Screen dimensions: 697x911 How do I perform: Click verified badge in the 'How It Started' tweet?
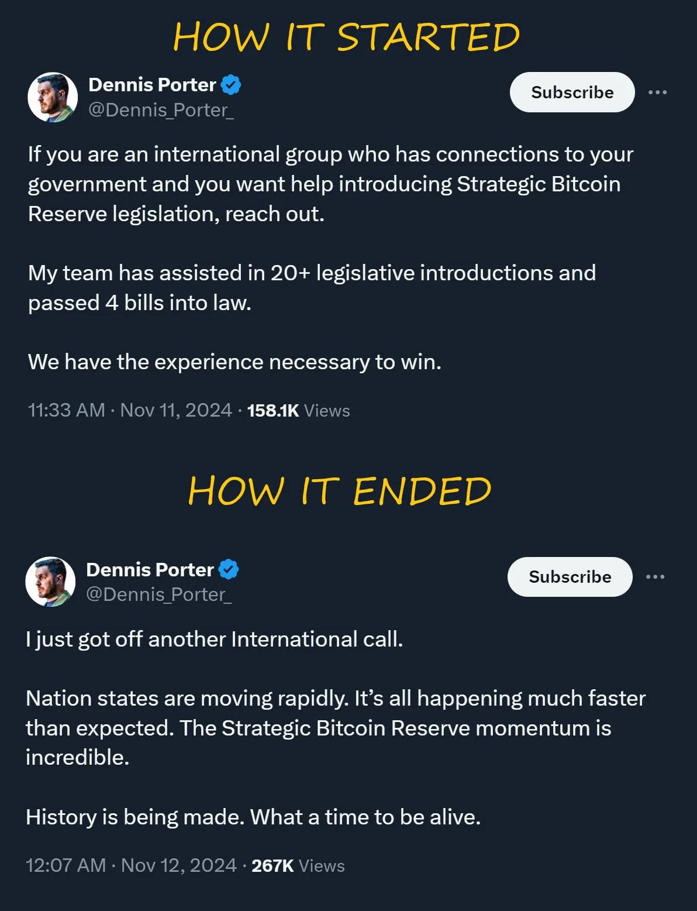[231, 85]
